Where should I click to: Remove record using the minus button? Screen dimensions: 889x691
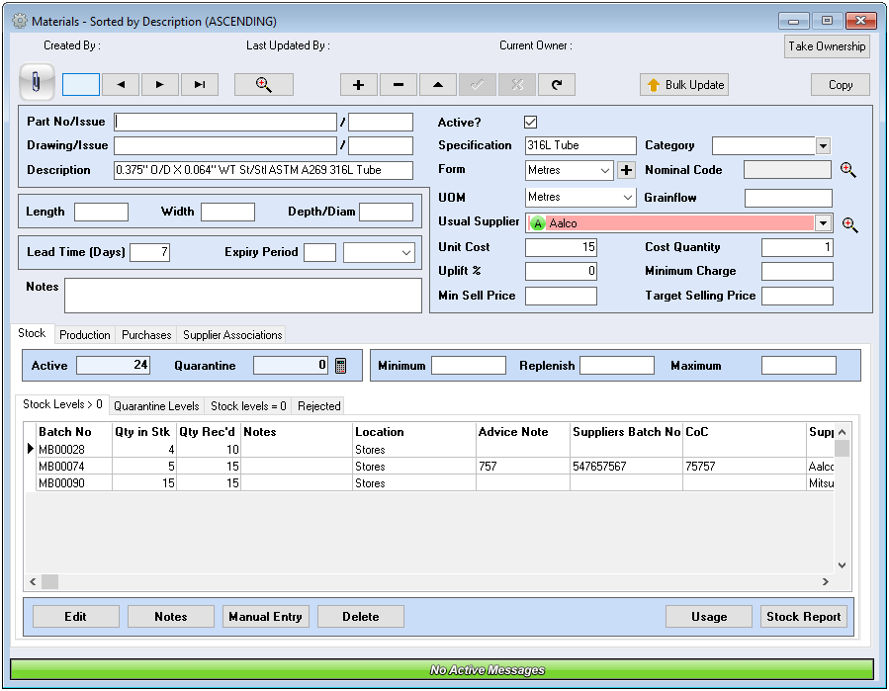[x=398, y=85]
